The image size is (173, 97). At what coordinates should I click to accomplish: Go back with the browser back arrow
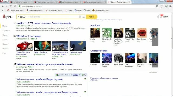click(x=3, y=6)
